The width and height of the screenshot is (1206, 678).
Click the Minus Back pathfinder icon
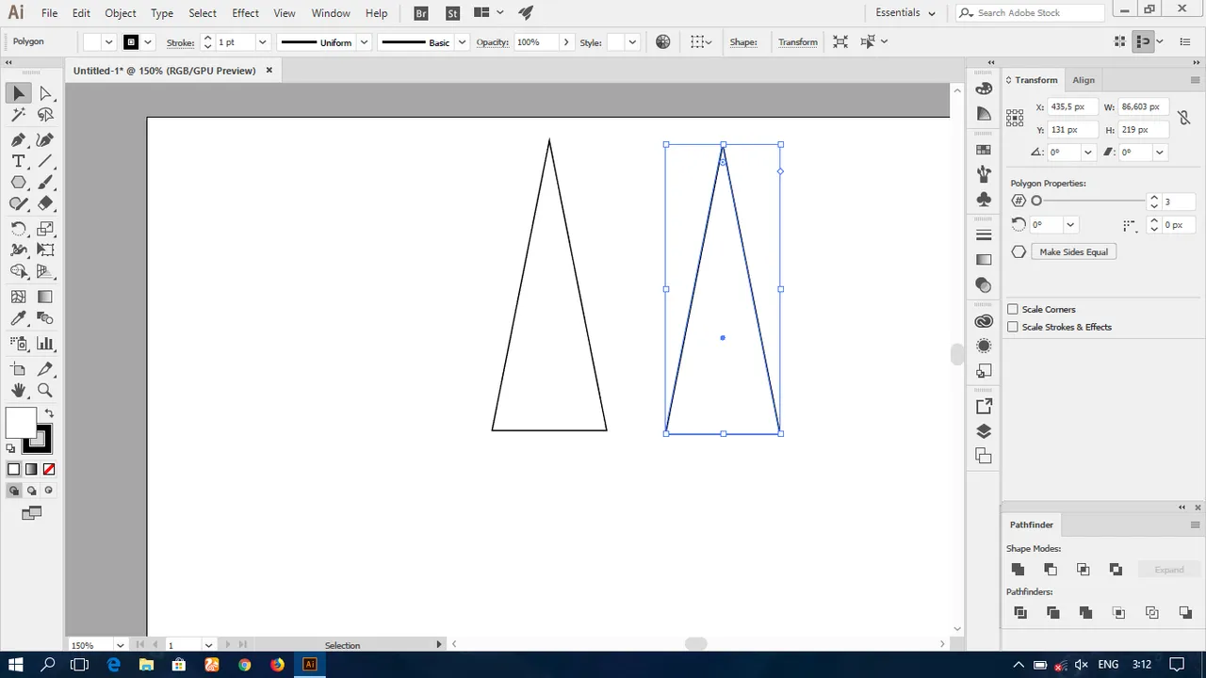[x=1185, y=612]
